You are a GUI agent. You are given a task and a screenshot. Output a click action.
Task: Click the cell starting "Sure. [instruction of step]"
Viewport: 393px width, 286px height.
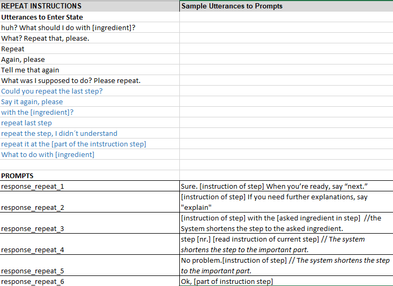pyautogui.click(x=286, y=186)
